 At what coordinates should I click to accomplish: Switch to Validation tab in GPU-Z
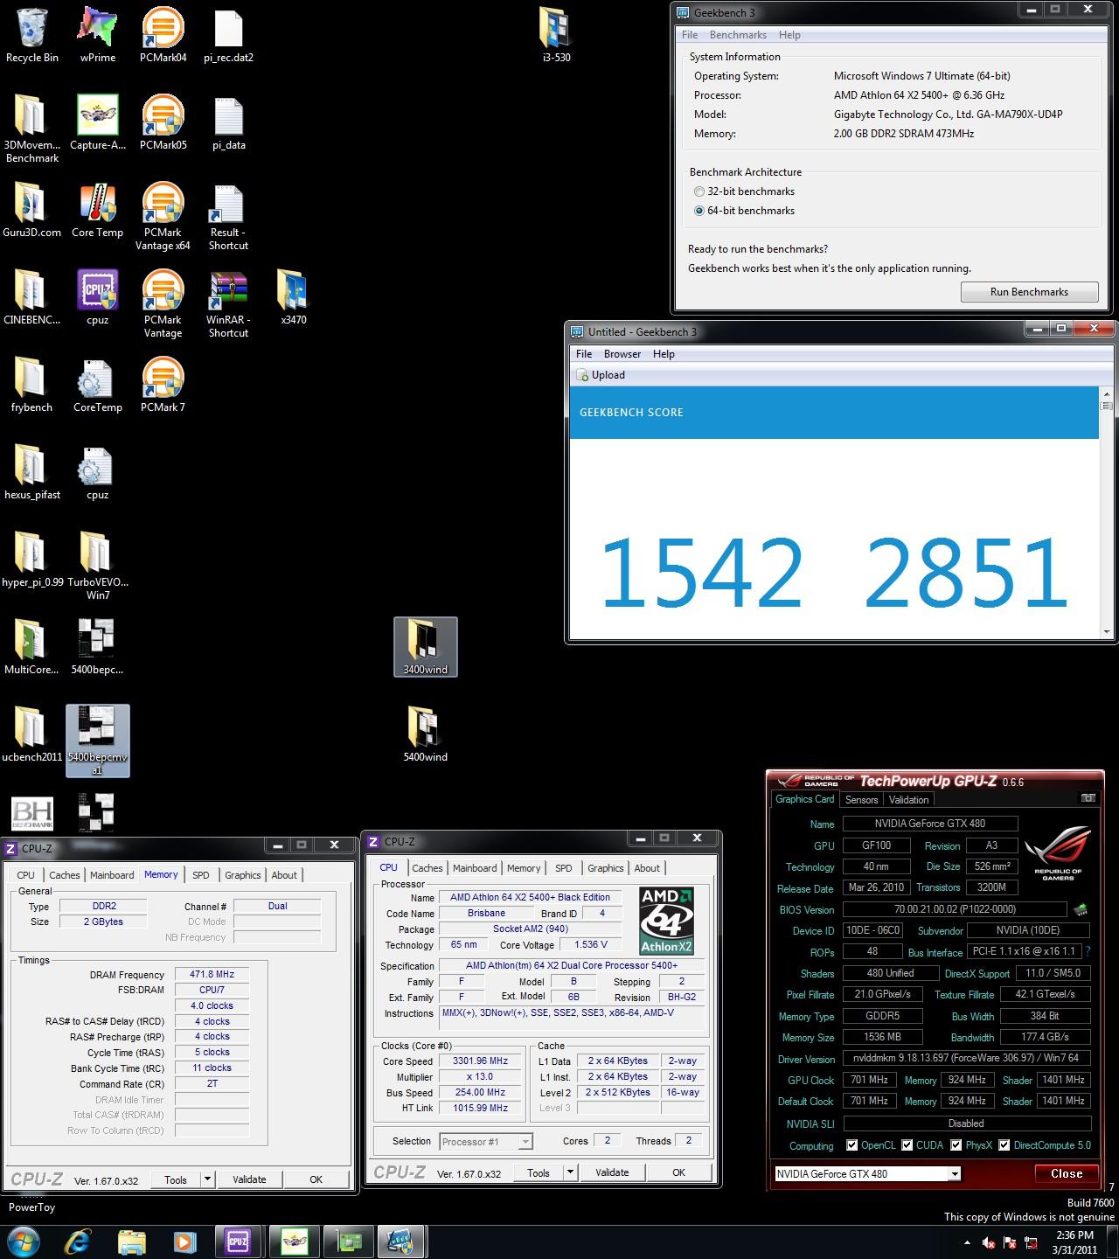coord(908,800)
